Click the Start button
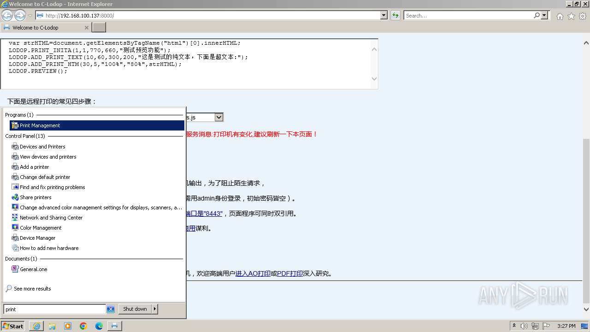Image resolution: width=590 pixels, height=332 pixels. click(13, 326)
